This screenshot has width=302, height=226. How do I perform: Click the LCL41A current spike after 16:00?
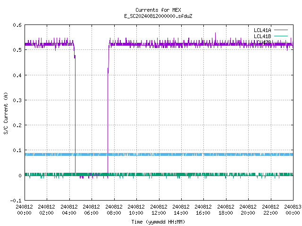pos(215,37)
